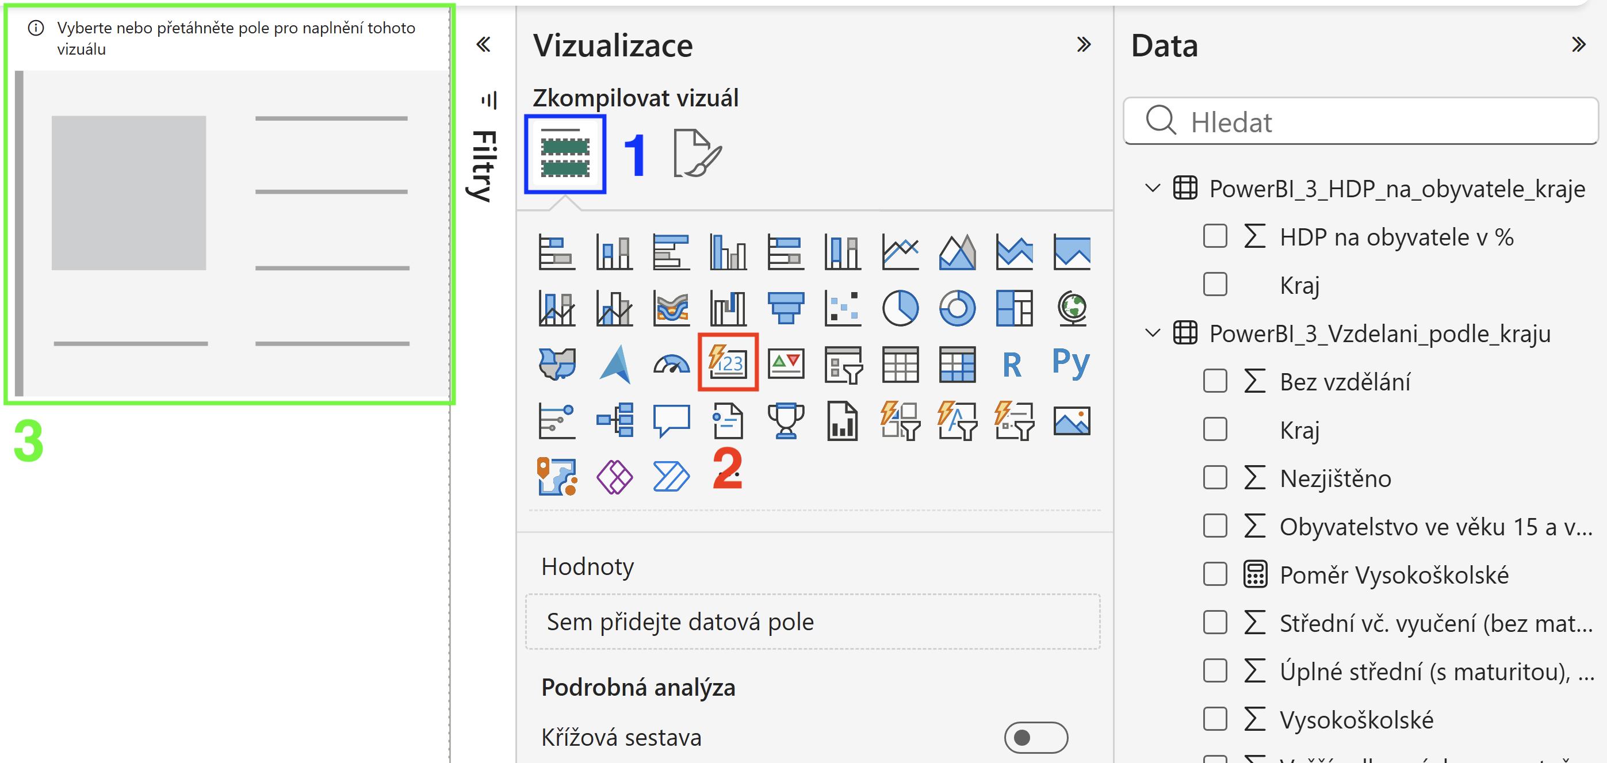Check 'Úplné střední (s maturitou)' field
This screenshot has height=763, width=1607.
pyautogui.click(x=1215, y=671)
